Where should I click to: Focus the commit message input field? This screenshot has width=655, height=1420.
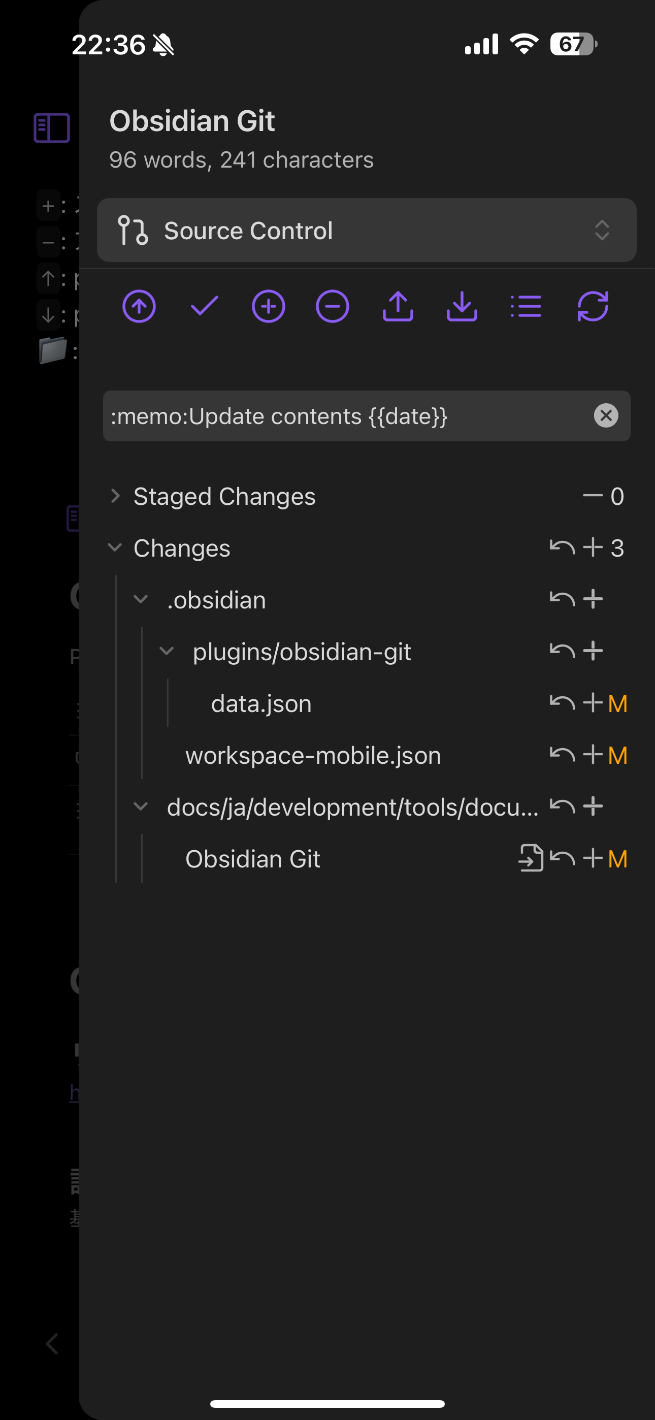click(x=342, y=416)
